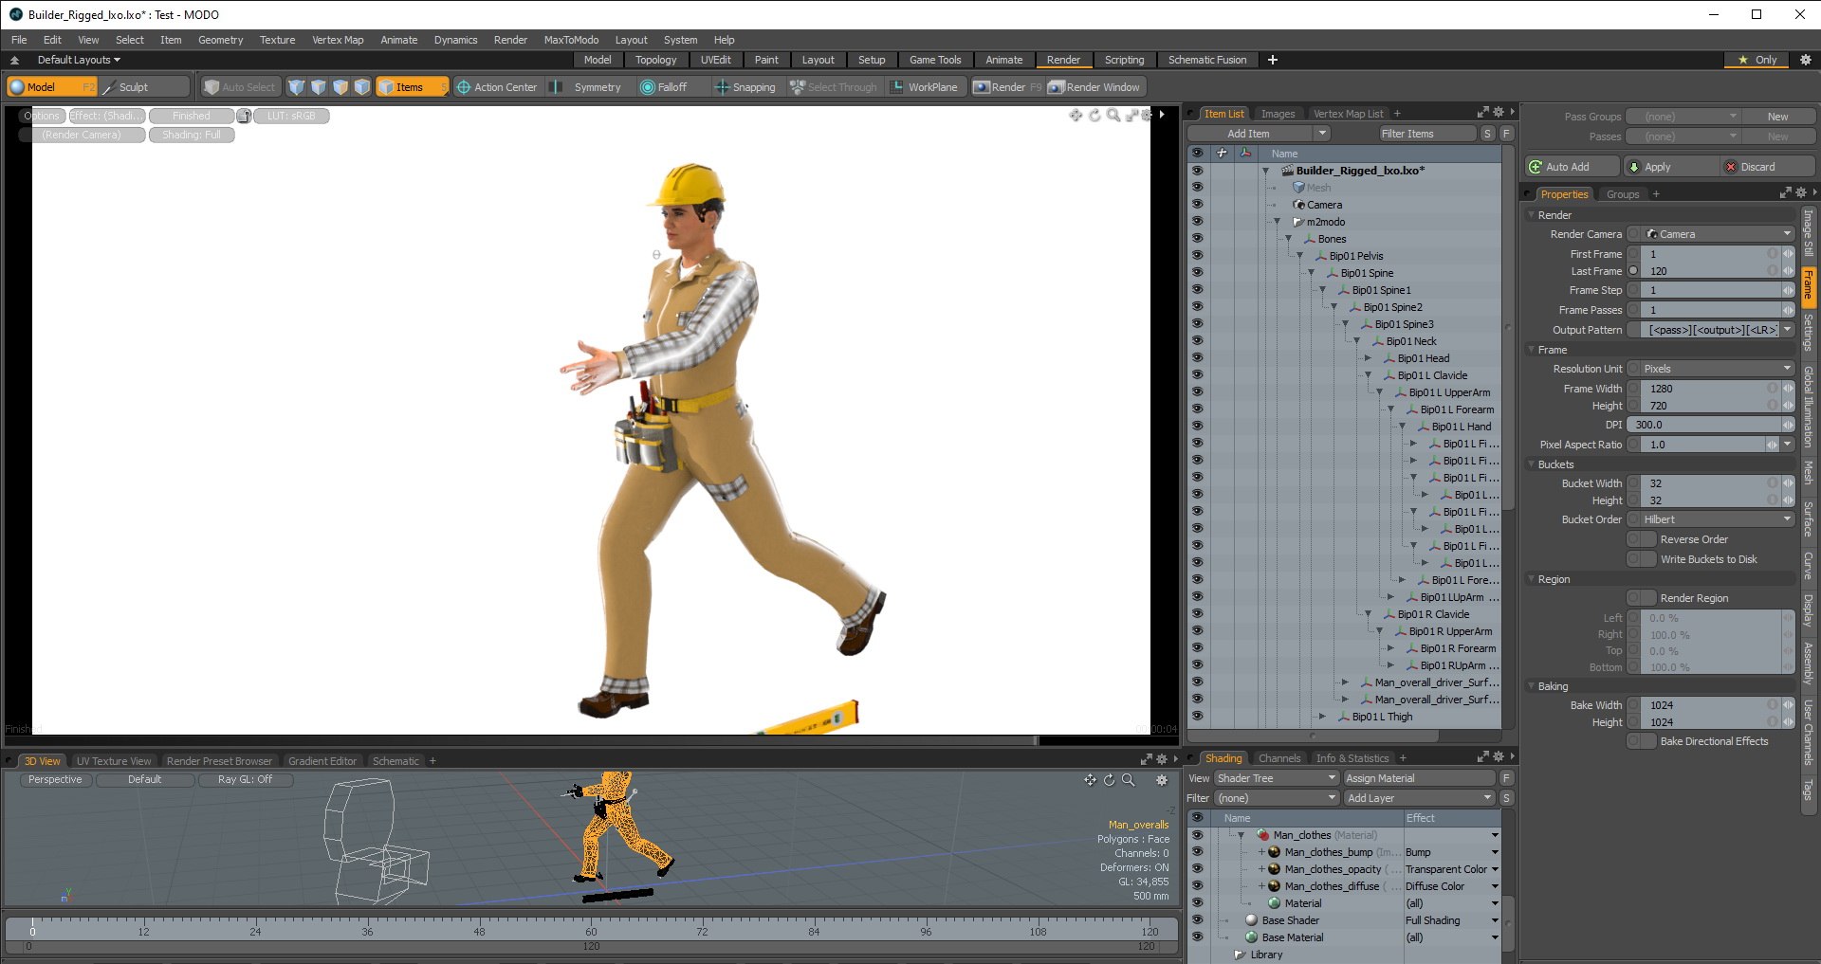
Task: Toggle visibility of Camera item
Action: pyautogui.click(x=1197, y=205)
